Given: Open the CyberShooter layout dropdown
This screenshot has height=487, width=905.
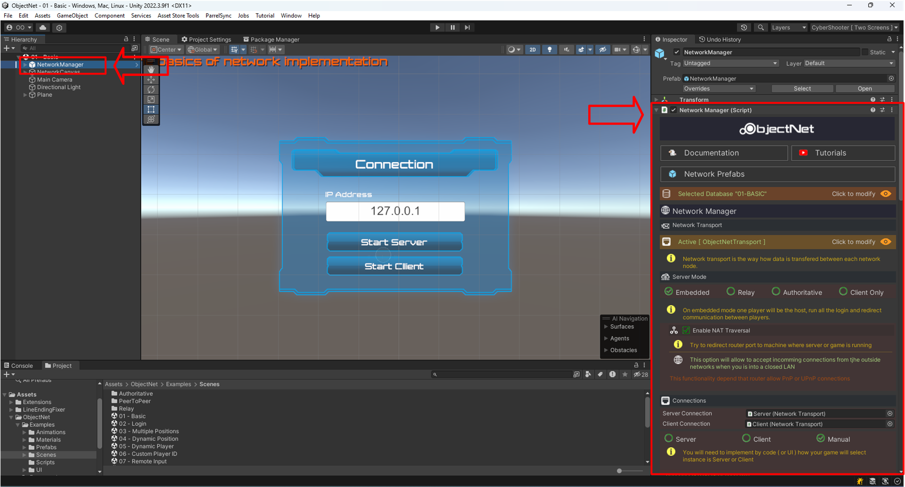Looking at the screenshot, I should [x=855, y=27].
